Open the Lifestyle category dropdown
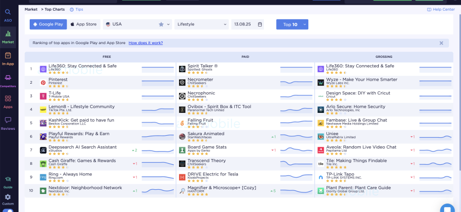Image resolution: width=461 pixels, height=212 pixels. 201,24
